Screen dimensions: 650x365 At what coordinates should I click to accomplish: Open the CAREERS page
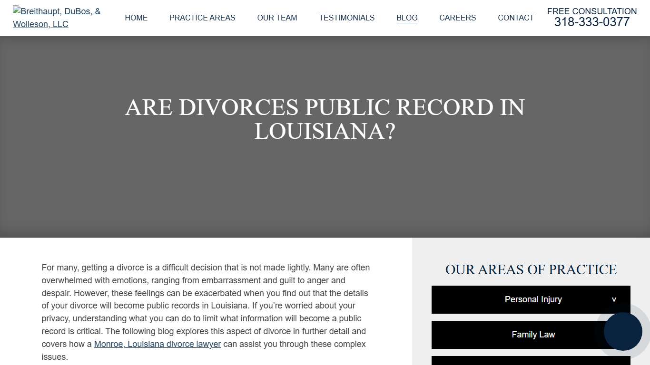[457, 18]
